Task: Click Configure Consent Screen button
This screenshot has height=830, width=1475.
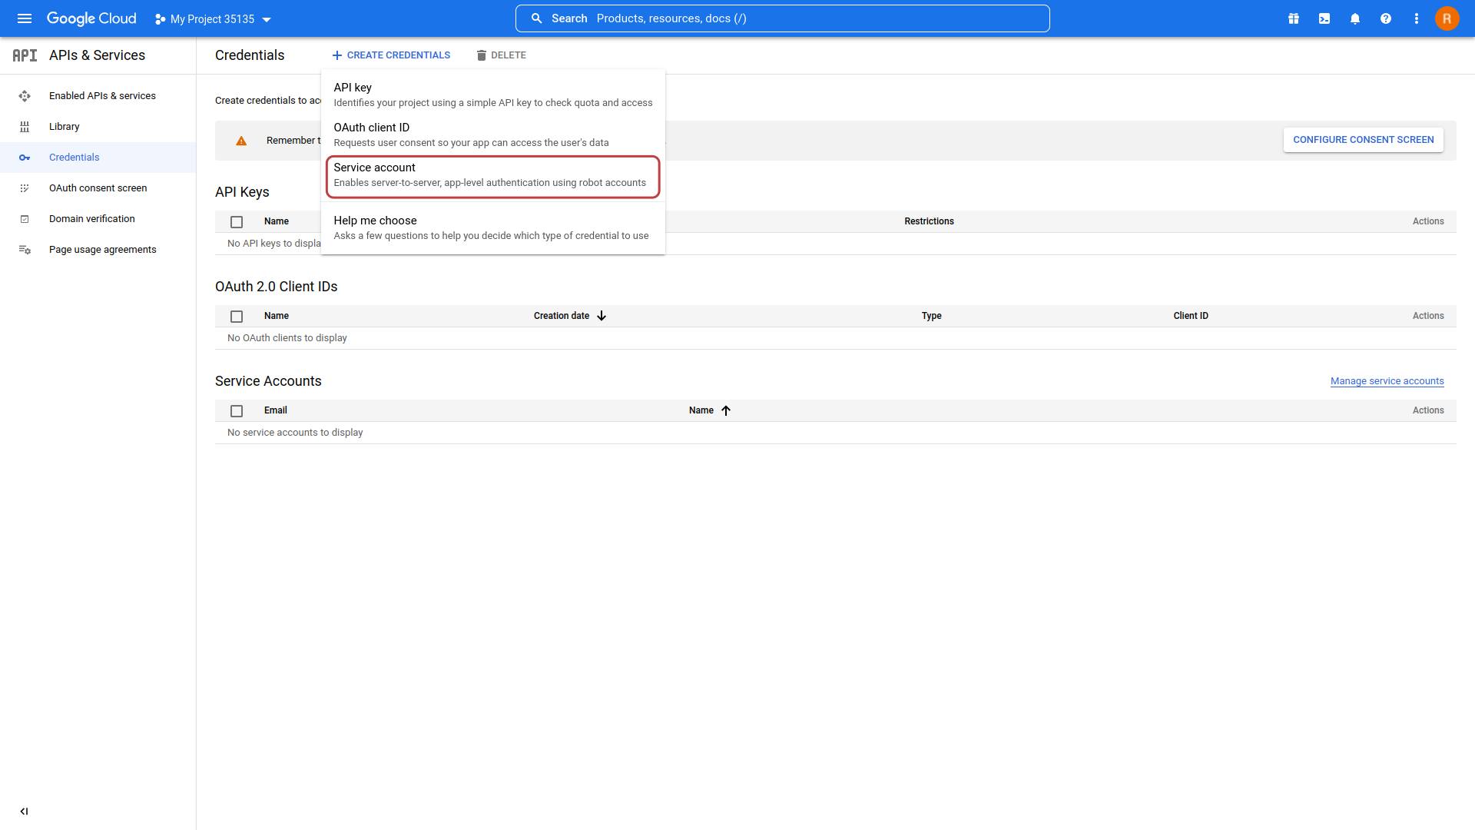Action: (1363, 139)
